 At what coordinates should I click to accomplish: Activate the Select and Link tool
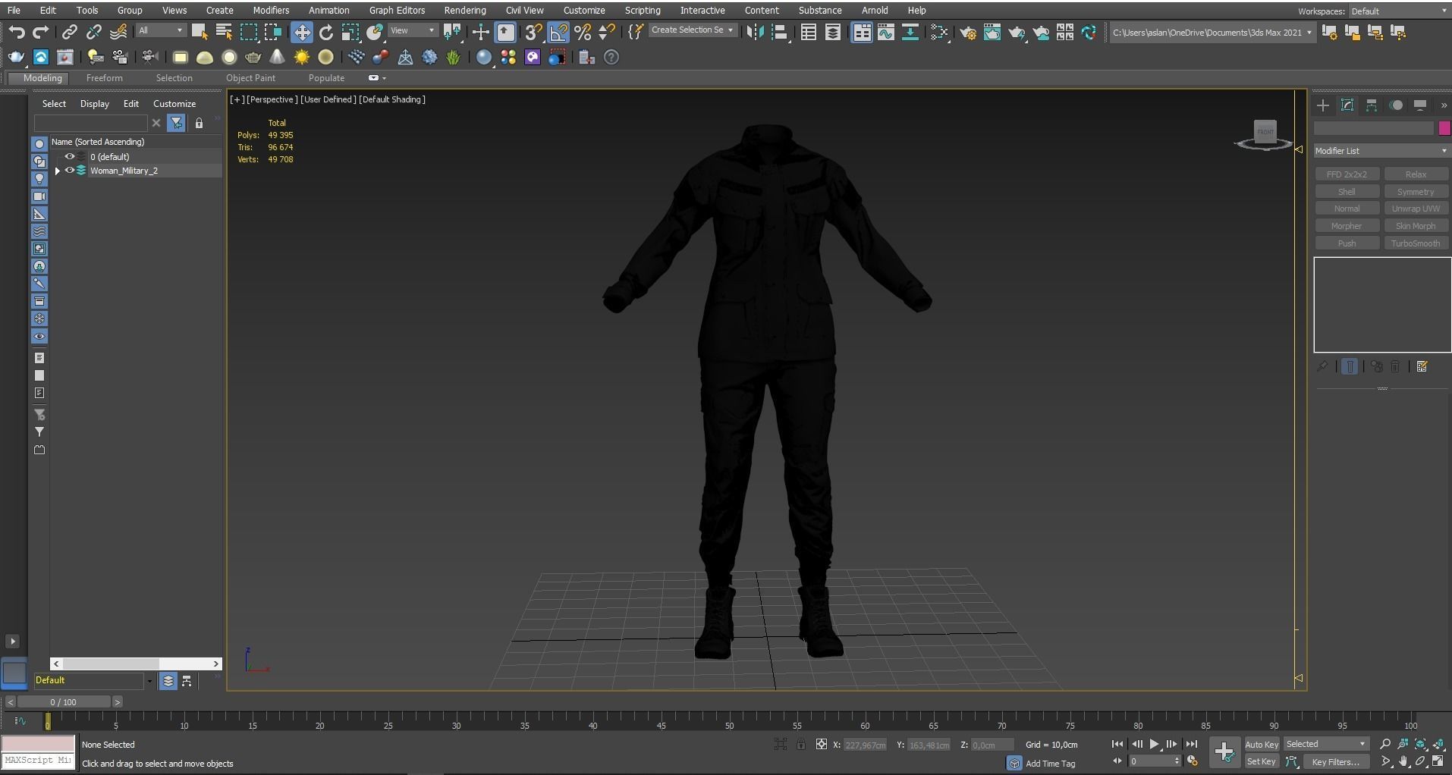[69, 33]
